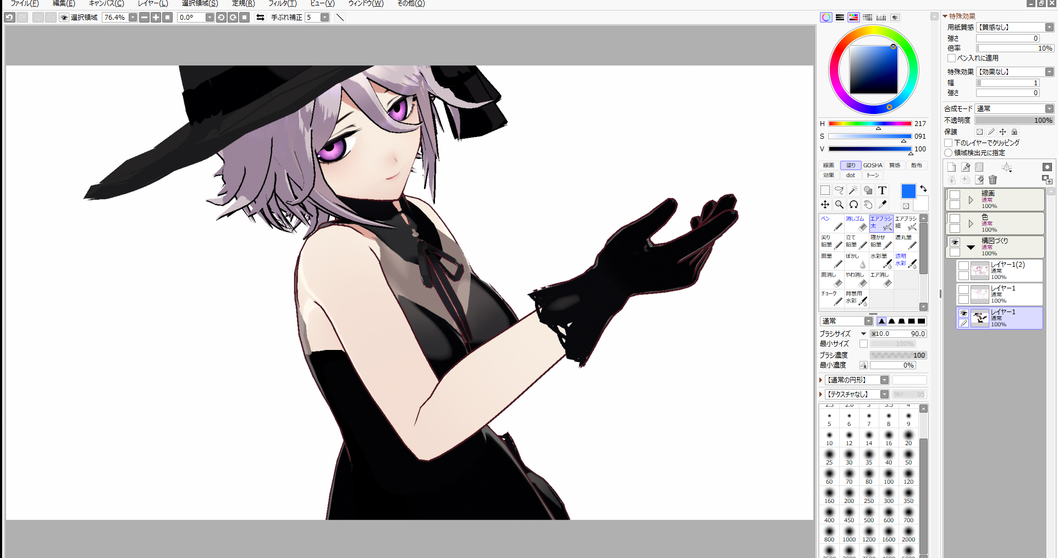Select the ぼかし blur brush
Image resolution: width=1058 pixels, height=558 pixels.
click(x=856, y=261)
